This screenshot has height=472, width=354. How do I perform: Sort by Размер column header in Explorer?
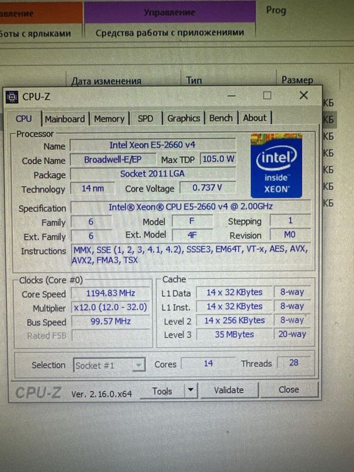pyautogui.click(x=297, y=80)
